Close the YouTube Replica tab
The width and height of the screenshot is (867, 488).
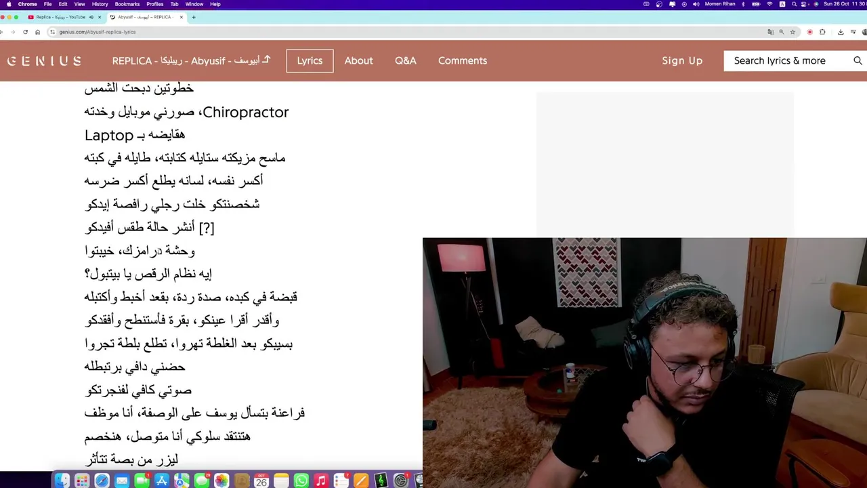[x=99, y=17]
